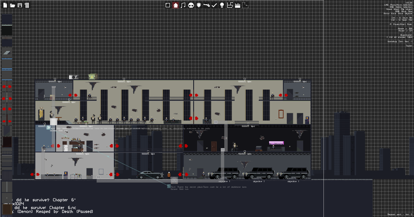Select the red picture frame on wall
The height and width of the screenshot is (217, 414).
click(281, 114)
